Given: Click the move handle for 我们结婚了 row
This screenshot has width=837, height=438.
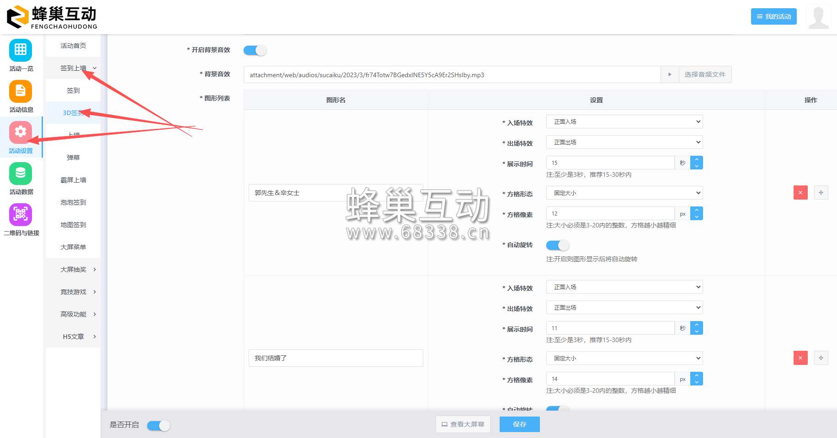Looking at the screenshot, I should click(x=821, y=358).
